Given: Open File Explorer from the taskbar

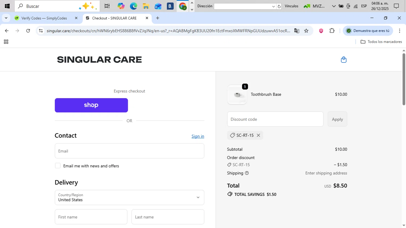Looking at the screenshot, I should 146,6.
